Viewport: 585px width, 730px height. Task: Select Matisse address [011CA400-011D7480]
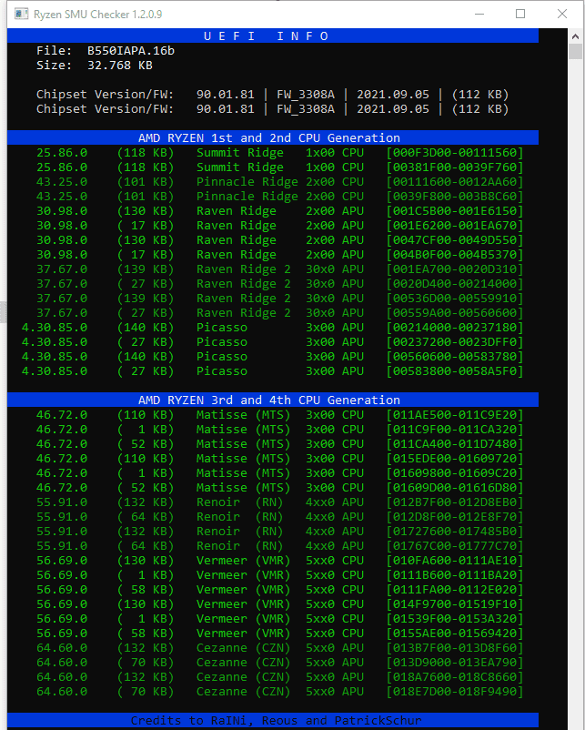pyautogui.click(x=455, y=444)
